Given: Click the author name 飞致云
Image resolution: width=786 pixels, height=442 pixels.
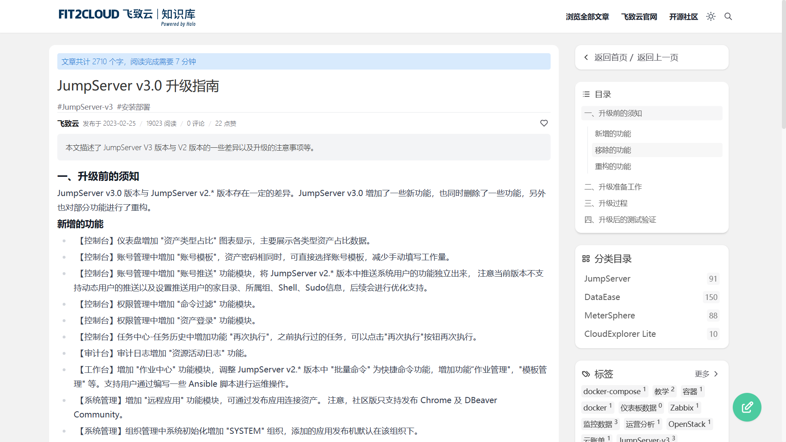Looking at the screenshot, I should point(68,124).
